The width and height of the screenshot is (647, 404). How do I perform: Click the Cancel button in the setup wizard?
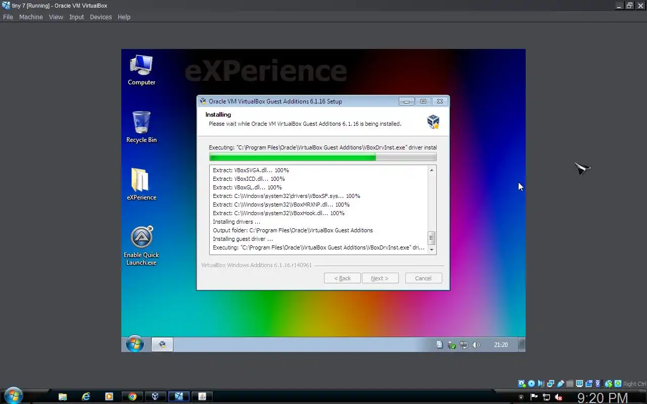[424, 278]
